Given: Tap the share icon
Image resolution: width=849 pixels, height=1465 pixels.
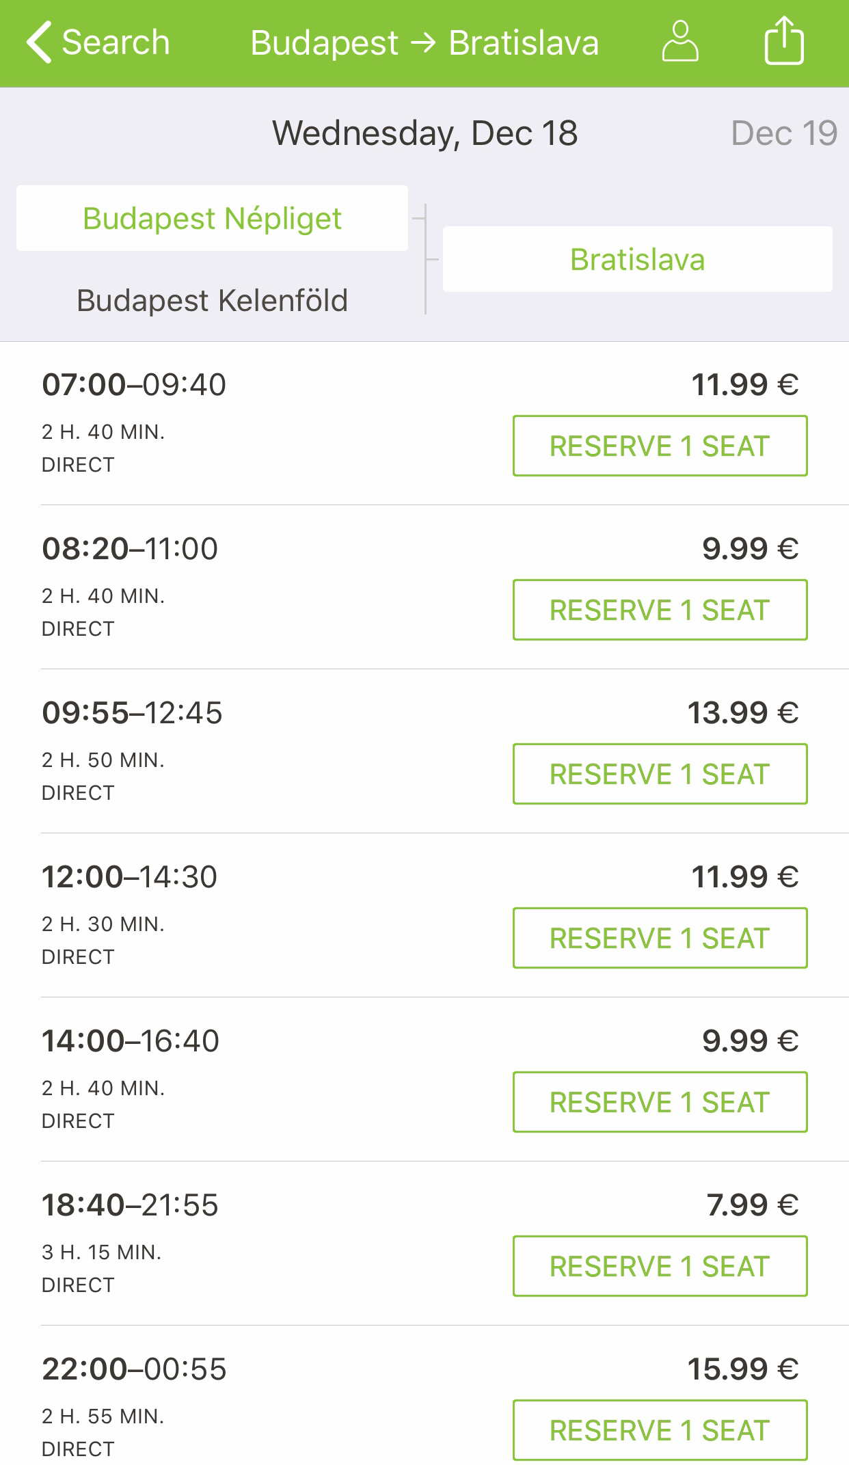Looking at the screenshot, I should (x=783, y=42).
